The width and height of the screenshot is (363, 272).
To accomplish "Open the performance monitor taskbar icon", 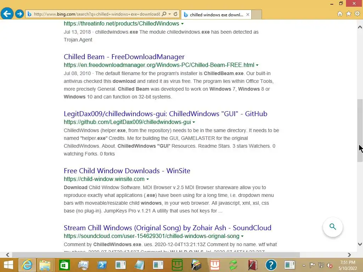I will click(x=83, y=265).
